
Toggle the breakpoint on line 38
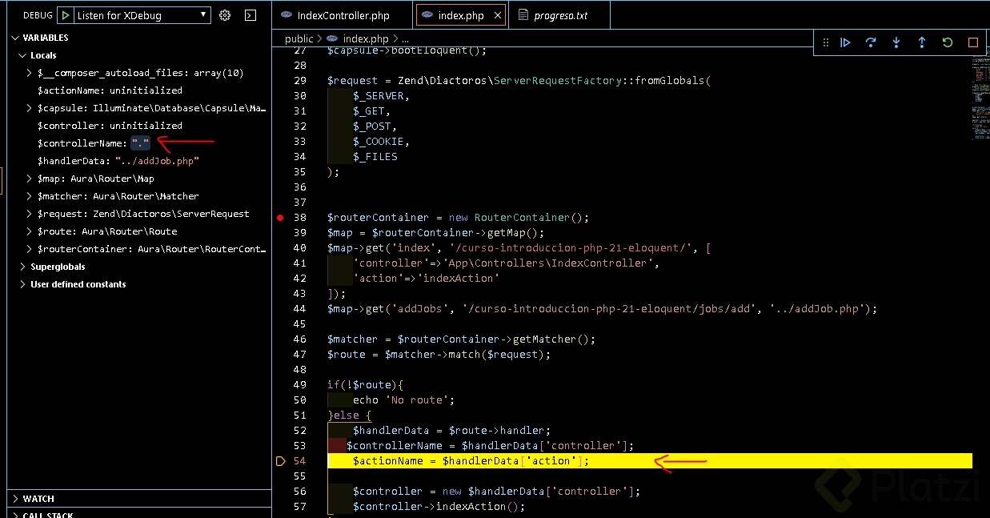coord(280,218)
